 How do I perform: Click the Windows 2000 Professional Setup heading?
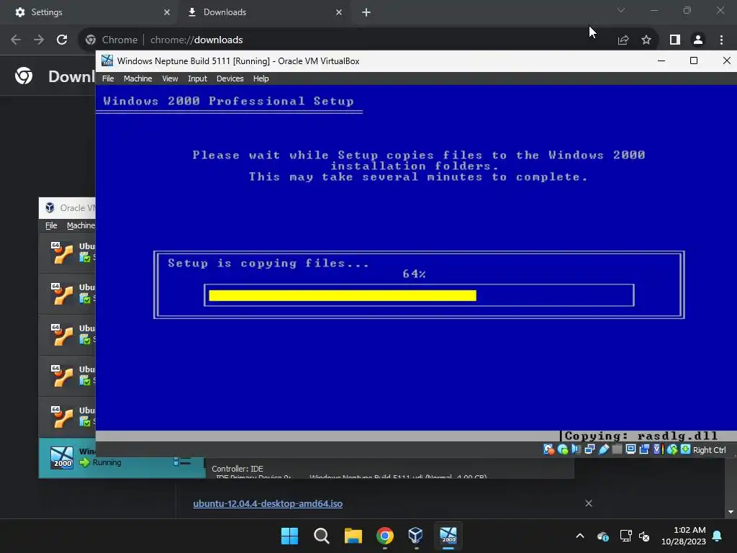pos(228,101)
